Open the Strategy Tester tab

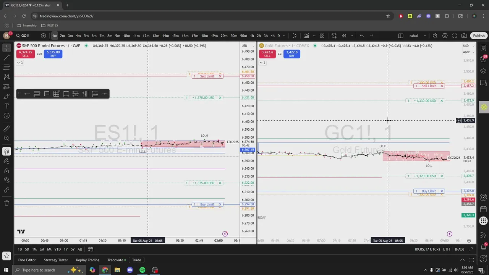[x=56, y=260]
